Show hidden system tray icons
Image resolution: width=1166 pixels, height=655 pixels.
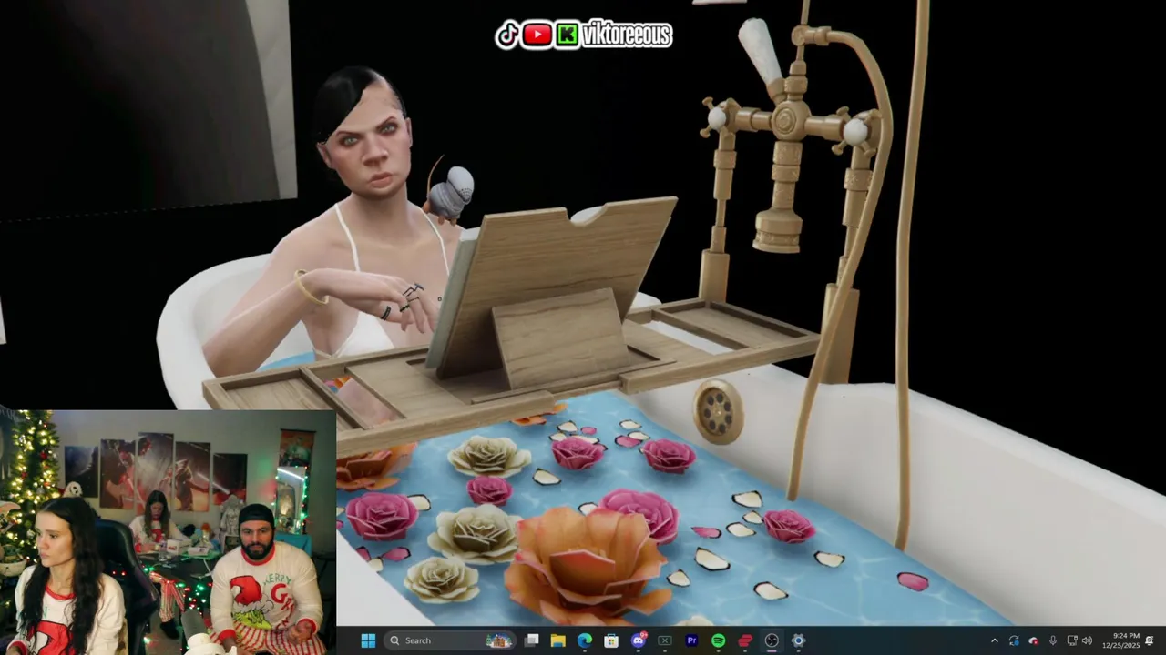pyautogui.click(x=995, y=640)
